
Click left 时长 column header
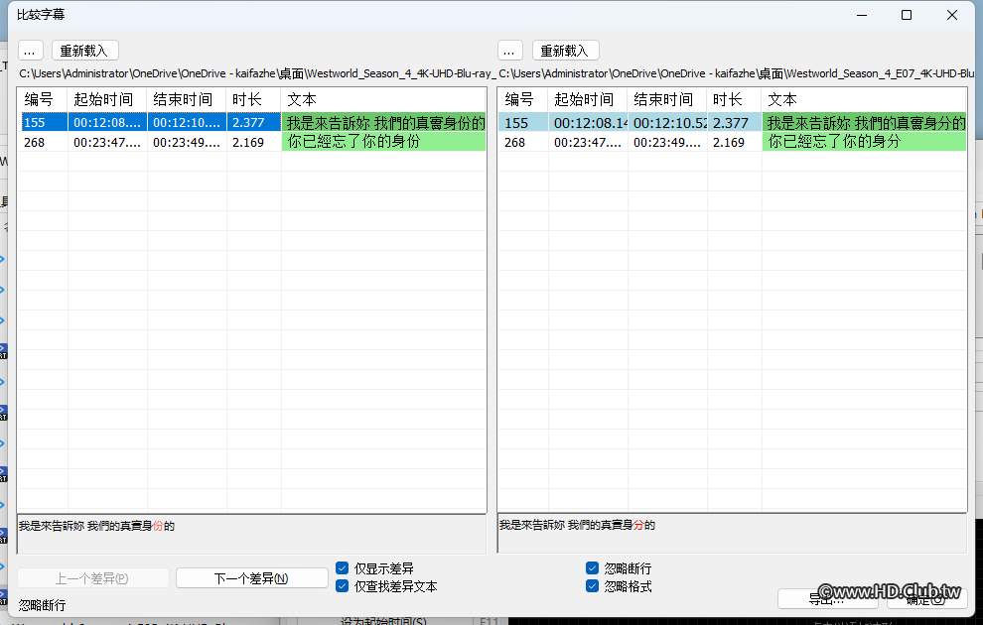tap(254, 99)
